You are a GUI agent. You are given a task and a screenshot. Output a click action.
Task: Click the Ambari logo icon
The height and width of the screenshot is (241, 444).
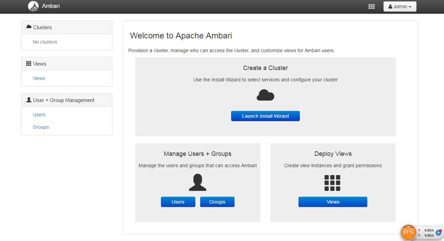click(x=33, y=6)
